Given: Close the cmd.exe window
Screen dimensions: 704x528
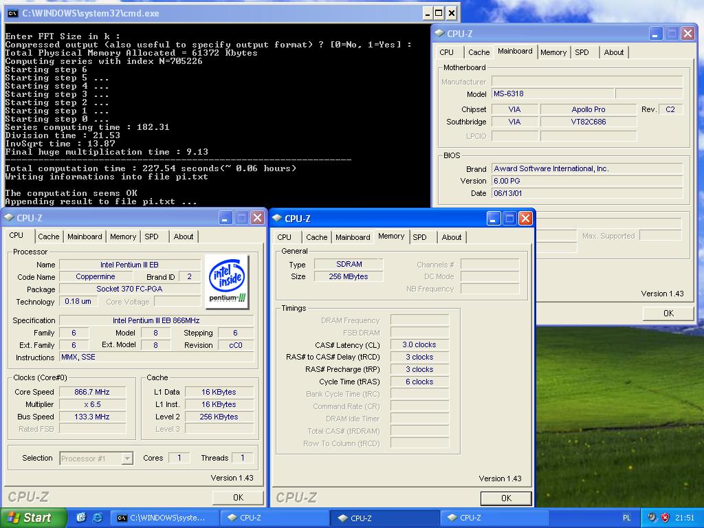Looking at the screenshot, I should pos(452,14).
